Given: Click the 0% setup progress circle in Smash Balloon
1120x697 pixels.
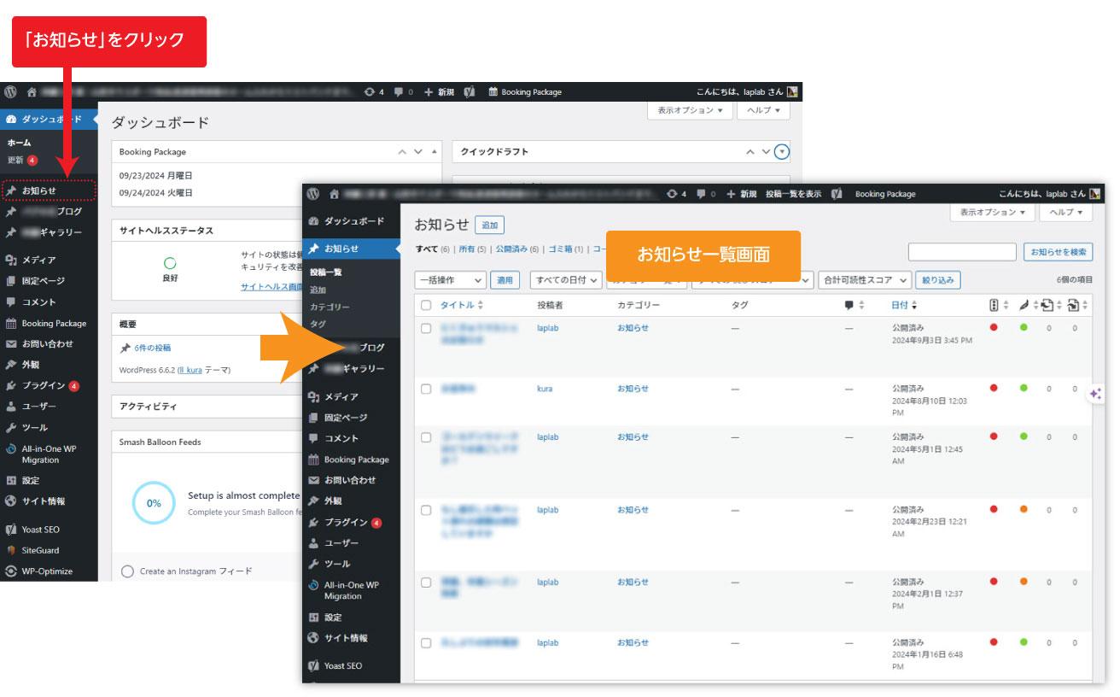Looking at the screenshot, I should pyautogui.click(x=154, y=505).
